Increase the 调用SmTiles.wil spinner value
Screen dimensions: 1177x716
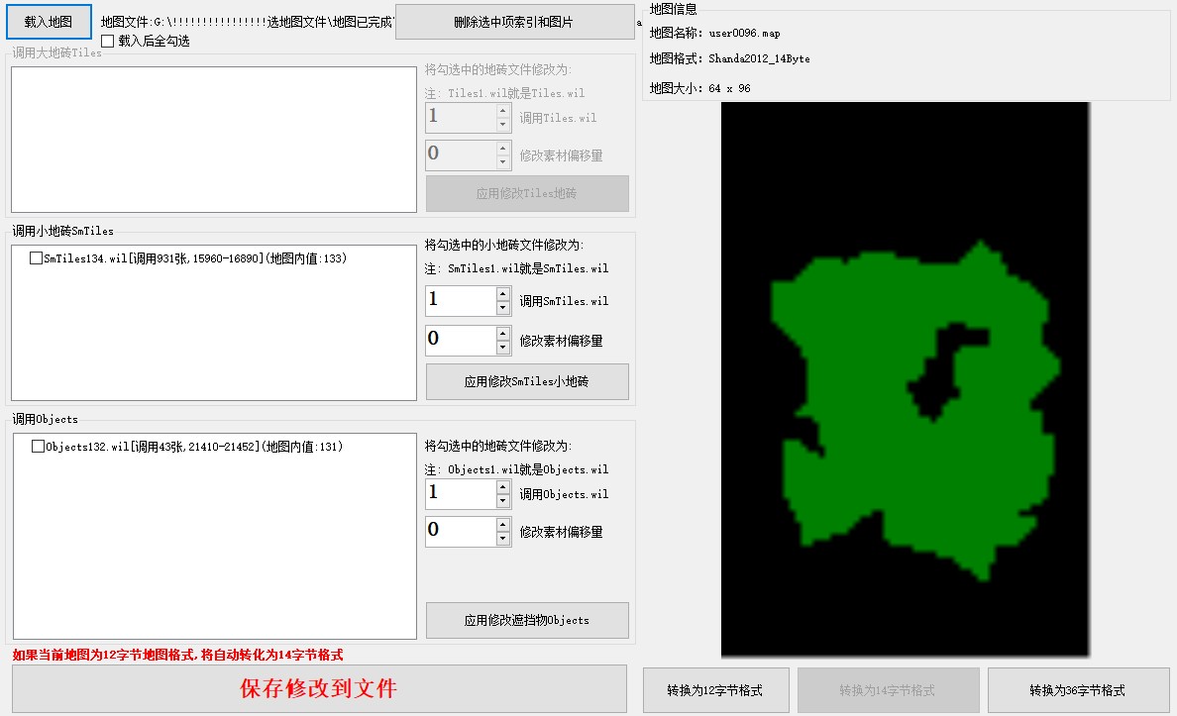(503, 294)
